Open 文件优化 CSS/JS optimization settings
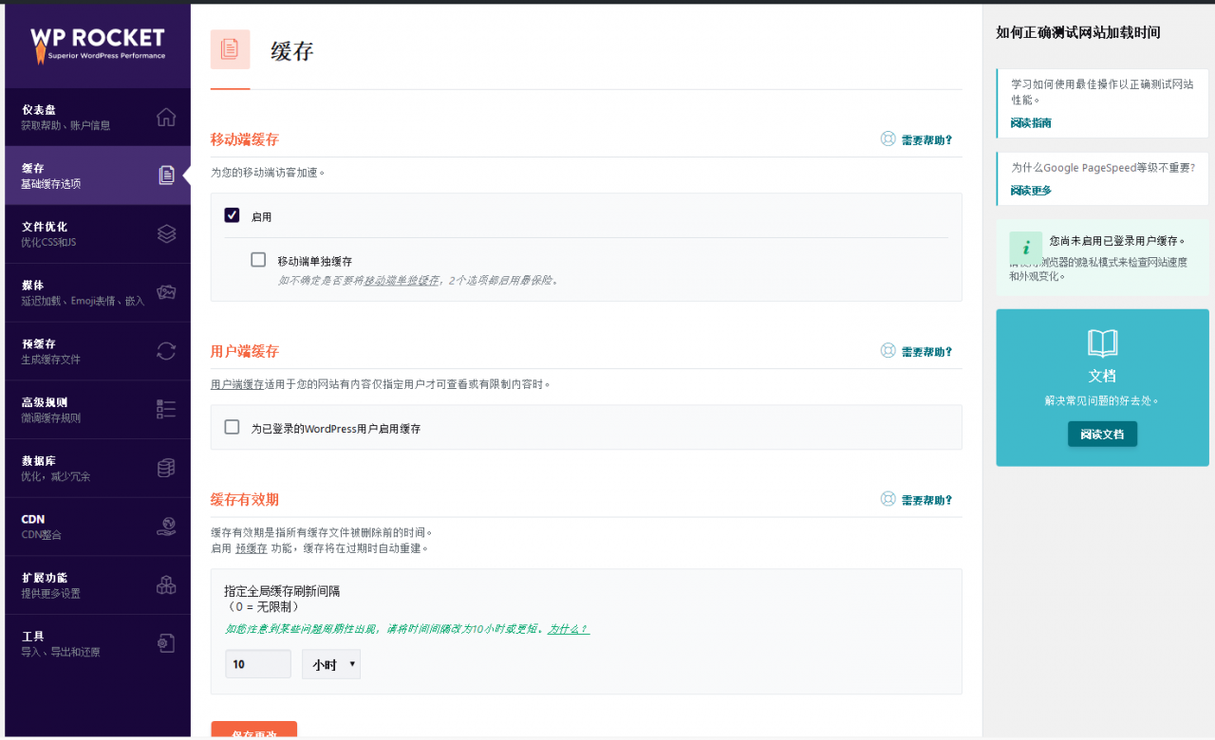Screen dimensions: 1215x740 click(x=166, y=232)
